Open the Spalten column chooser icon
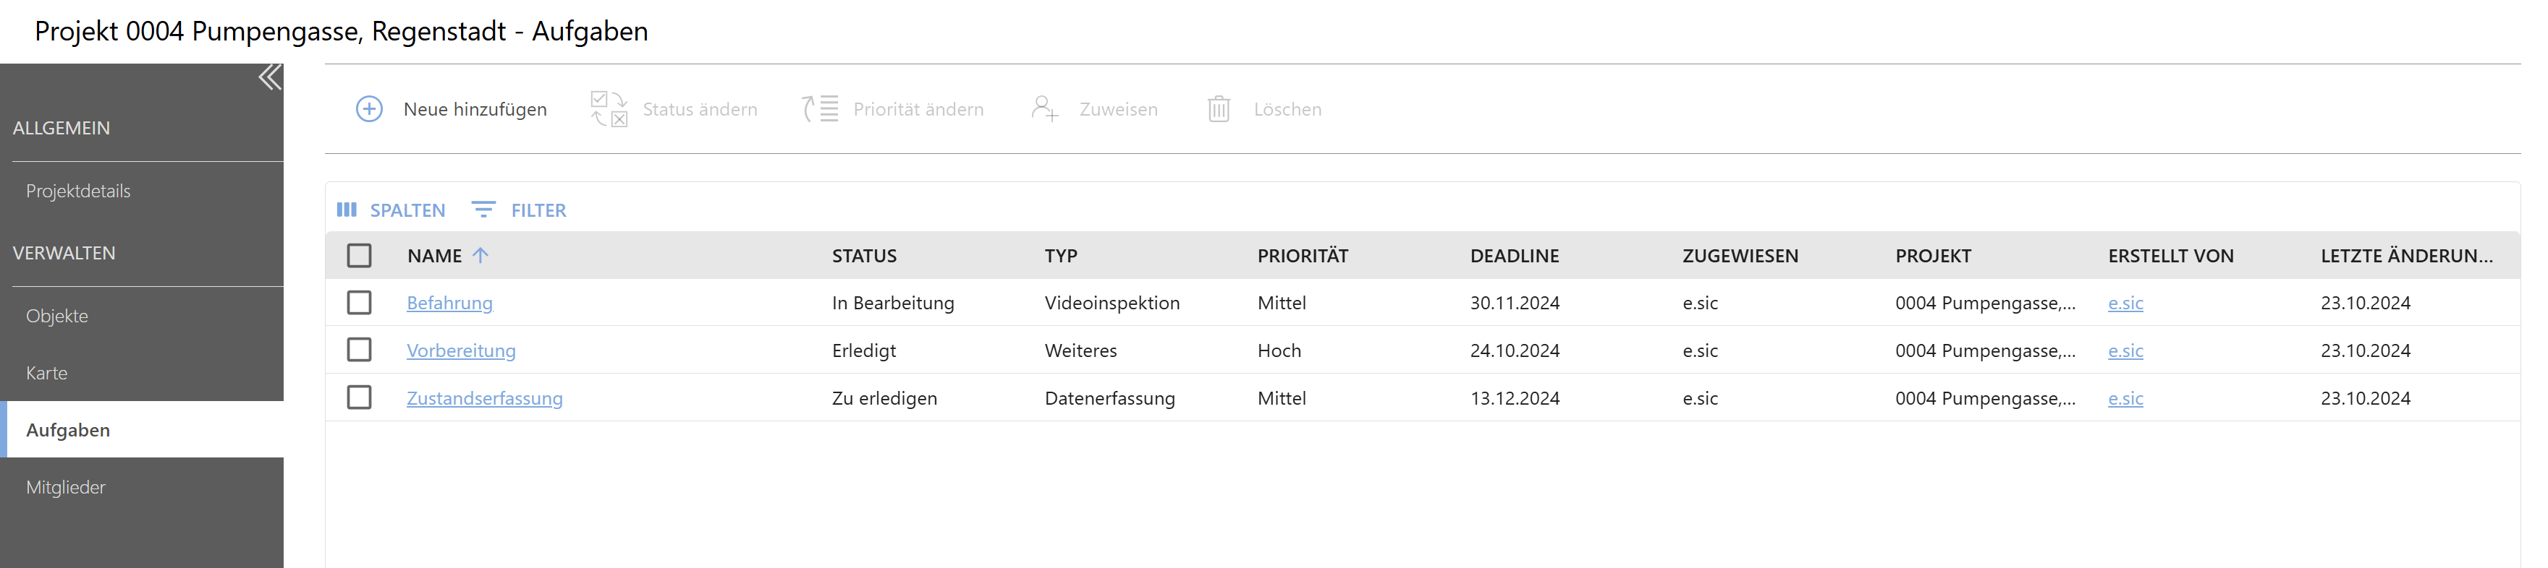 [346, 210]
